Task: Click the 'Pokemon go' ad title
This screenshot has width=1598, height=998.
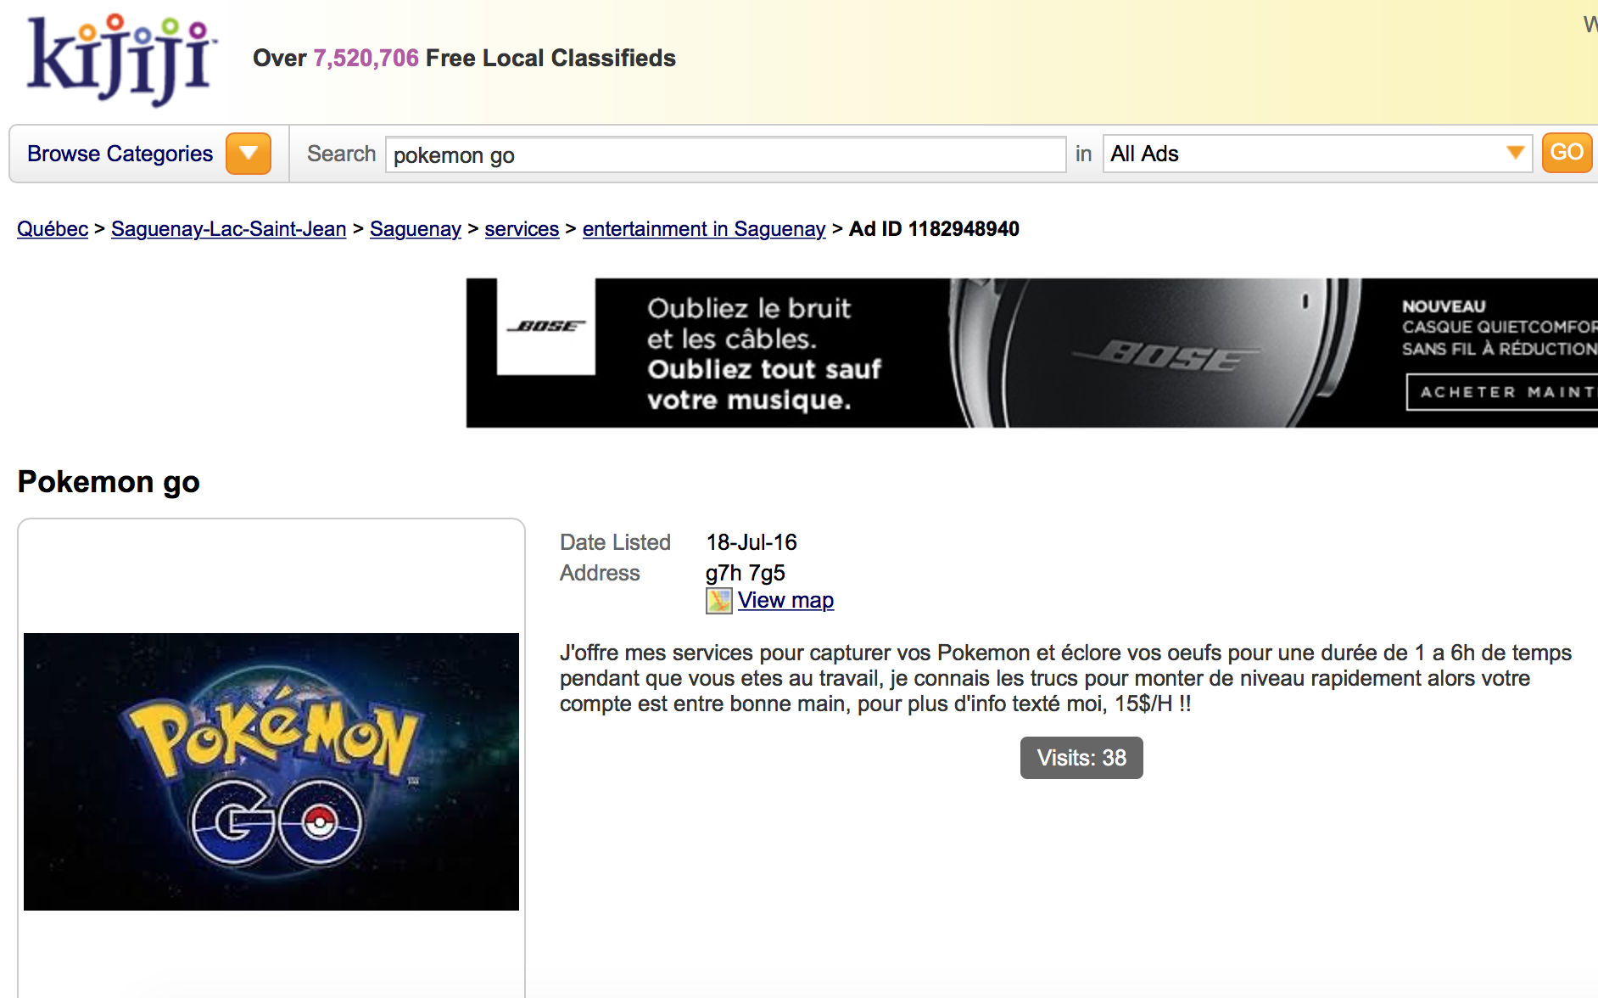Action: point(109,481)
